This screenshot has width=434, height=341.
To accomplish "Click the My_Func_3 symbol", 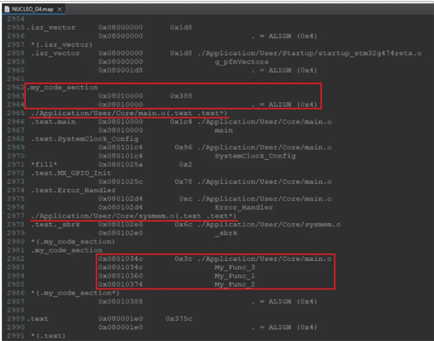I will [235, 268].
